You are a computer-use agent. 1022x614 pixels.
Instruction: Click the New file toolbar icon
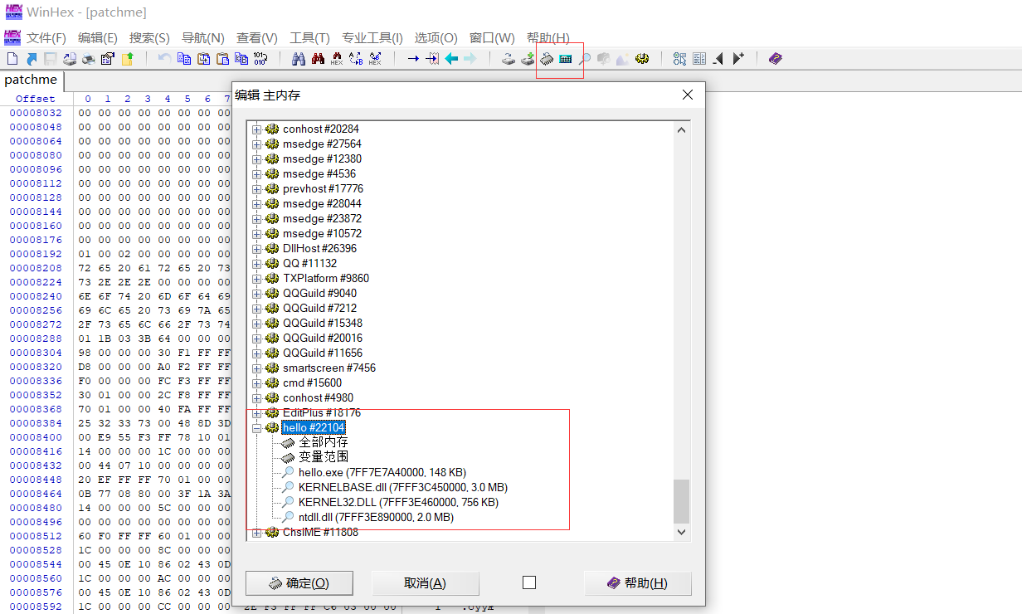pos(12,59)
